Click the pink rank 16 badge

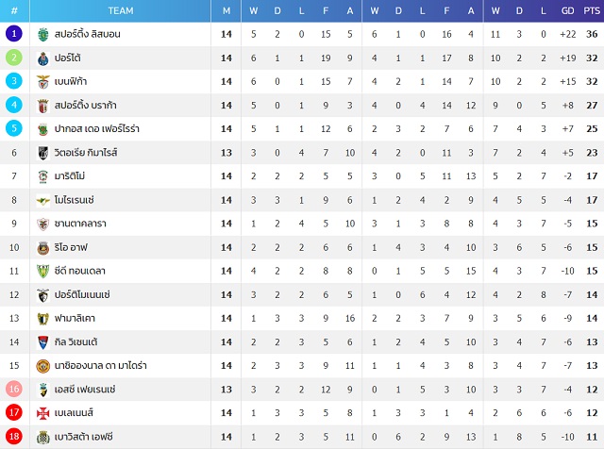coord(14,389)
